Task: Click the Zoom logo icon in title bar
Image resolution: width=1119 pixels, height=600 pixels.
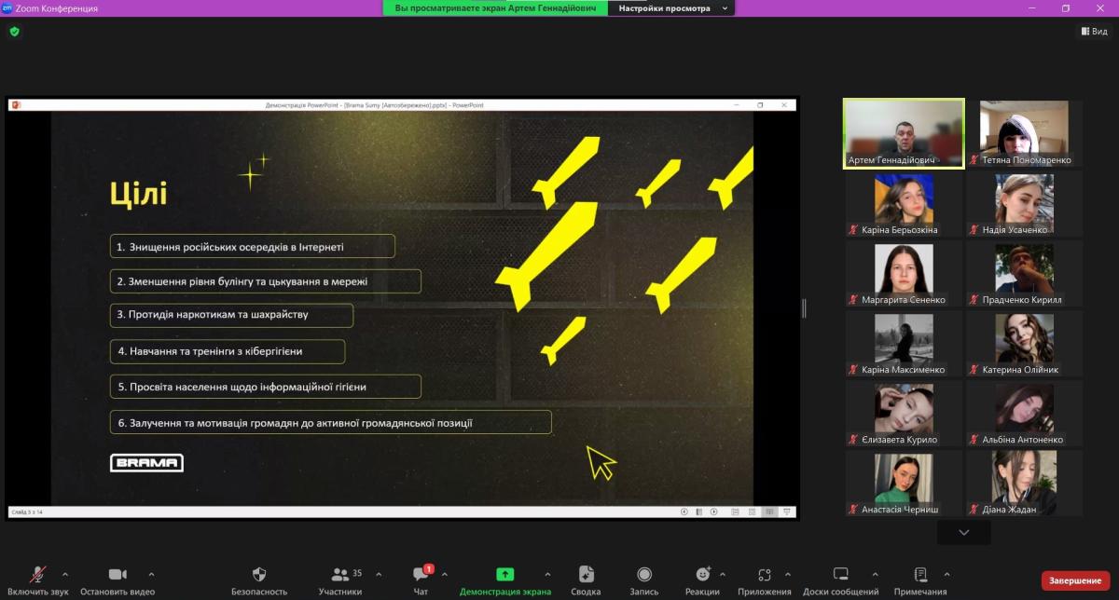Action: [x=7, y=8]
